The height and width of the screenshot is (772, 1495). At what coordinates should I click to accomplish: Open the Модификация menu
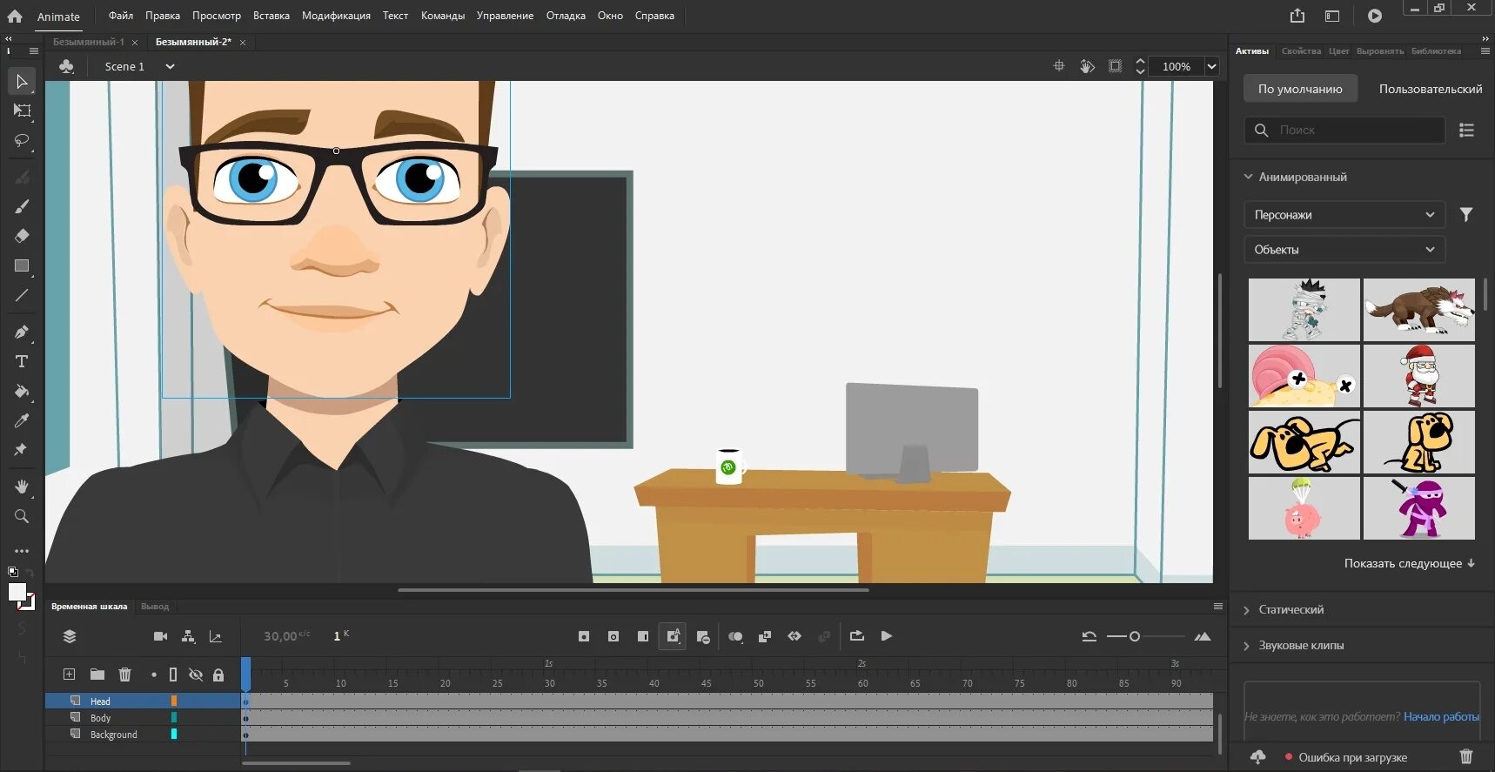pyautogui.click(x=336, y=16)
